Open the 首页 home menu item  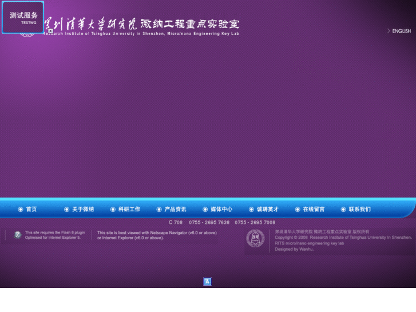31,209
